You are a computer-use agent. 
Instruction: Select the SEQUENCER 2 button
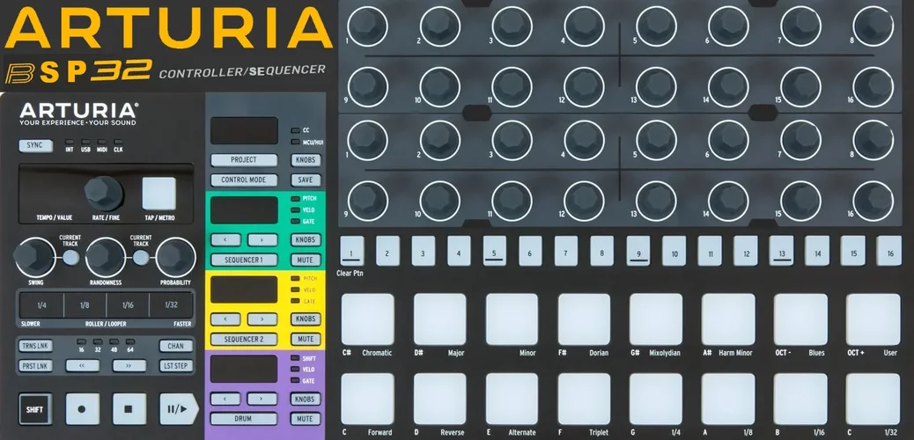point(244,339)
